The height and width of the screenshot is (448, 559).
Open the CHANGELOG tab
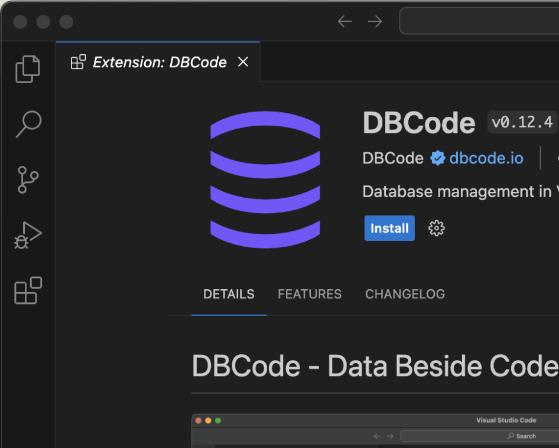pos(405,294)
